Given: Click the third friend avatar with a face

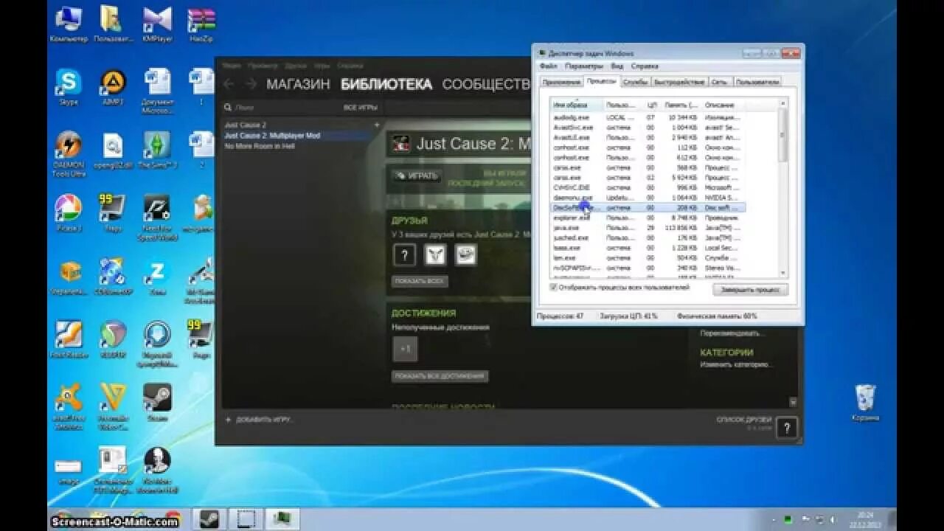Looking at the screenshot, I should point(466,255).
